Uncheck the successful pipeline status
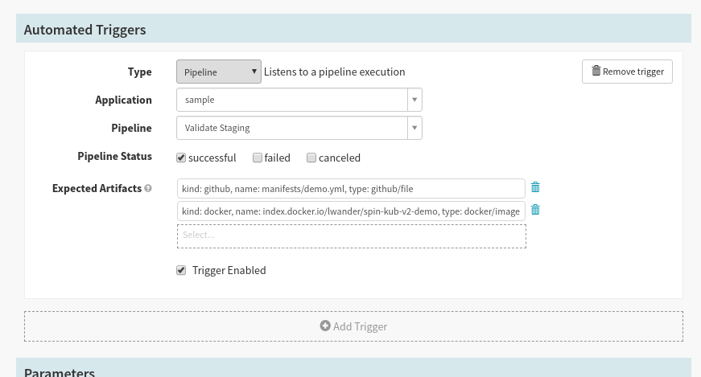 pyautogui.click(x=181, y=158)
